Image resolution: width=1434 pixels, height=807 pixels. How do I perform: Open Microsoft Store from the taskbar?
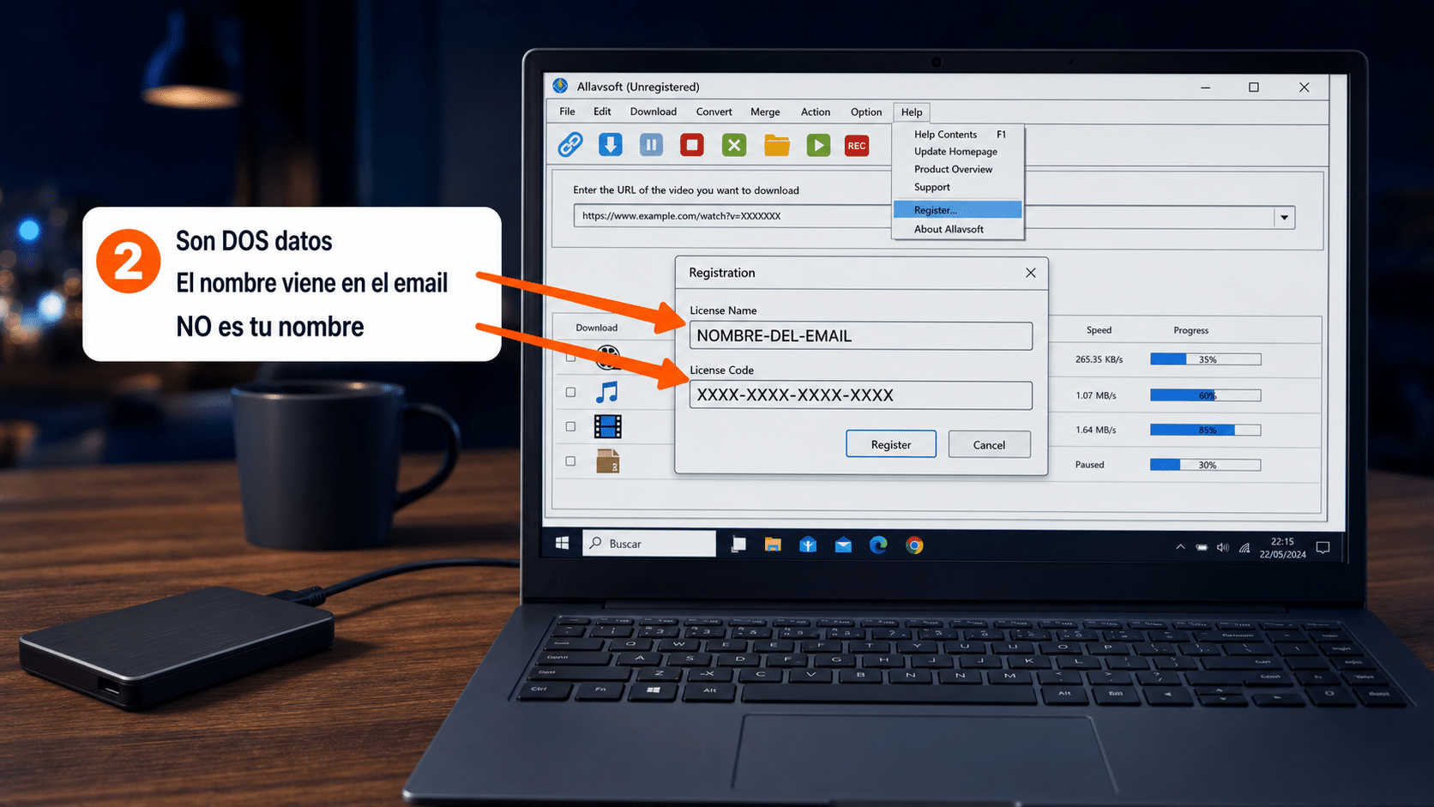point(808,545)
